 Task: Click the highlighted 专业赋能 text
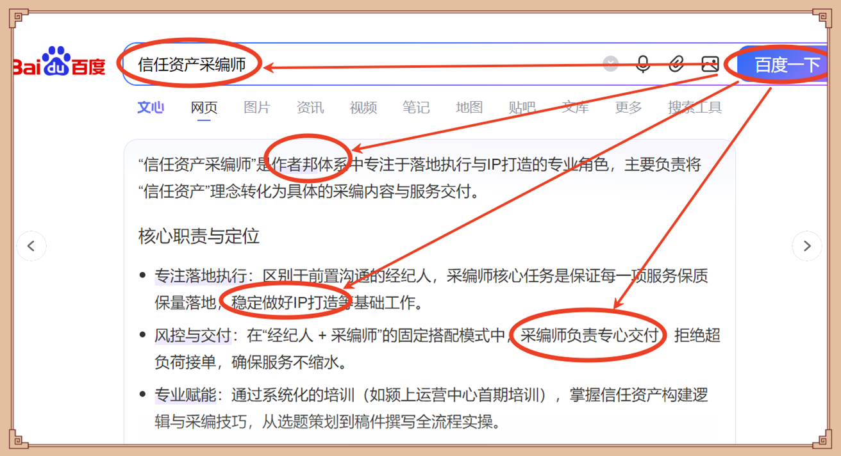pyautogui.click(x=186, y=395)
